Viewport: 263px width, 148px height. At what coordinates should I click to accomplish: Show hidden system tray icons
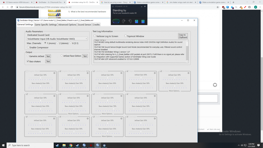239,145
